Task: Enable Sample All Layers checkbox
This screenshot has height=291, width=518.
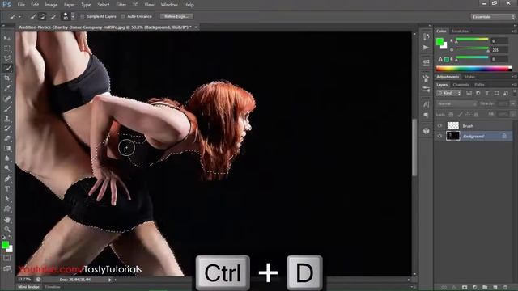Action: tap(83, 16)
